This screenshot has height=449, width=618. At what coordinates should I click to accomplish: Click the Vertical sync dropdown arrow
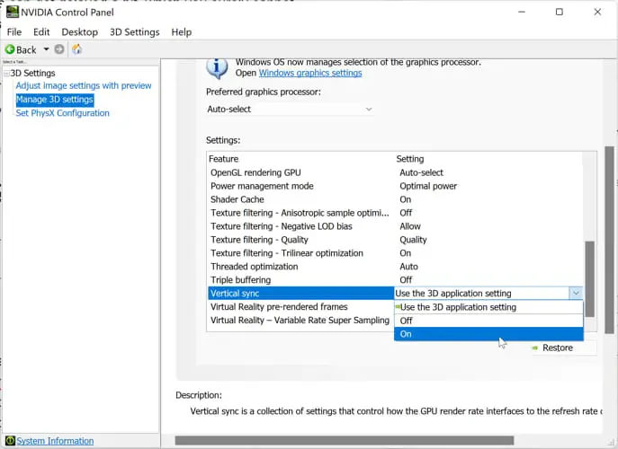[x=576, y=293]
